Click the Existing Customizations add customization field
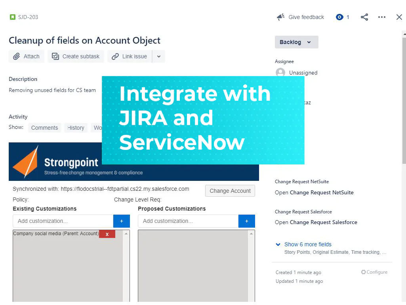Viewport: 406px width, 305px height. [x=63, y=221]
